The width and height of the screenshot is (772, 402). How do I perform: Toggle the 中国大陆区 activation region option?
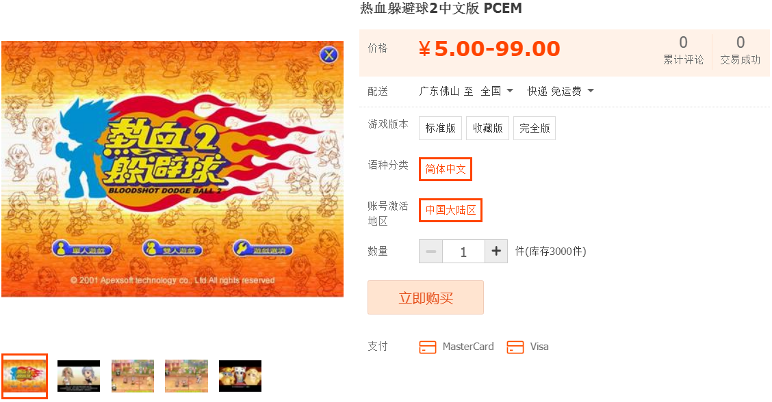click(x=450, y=210)
